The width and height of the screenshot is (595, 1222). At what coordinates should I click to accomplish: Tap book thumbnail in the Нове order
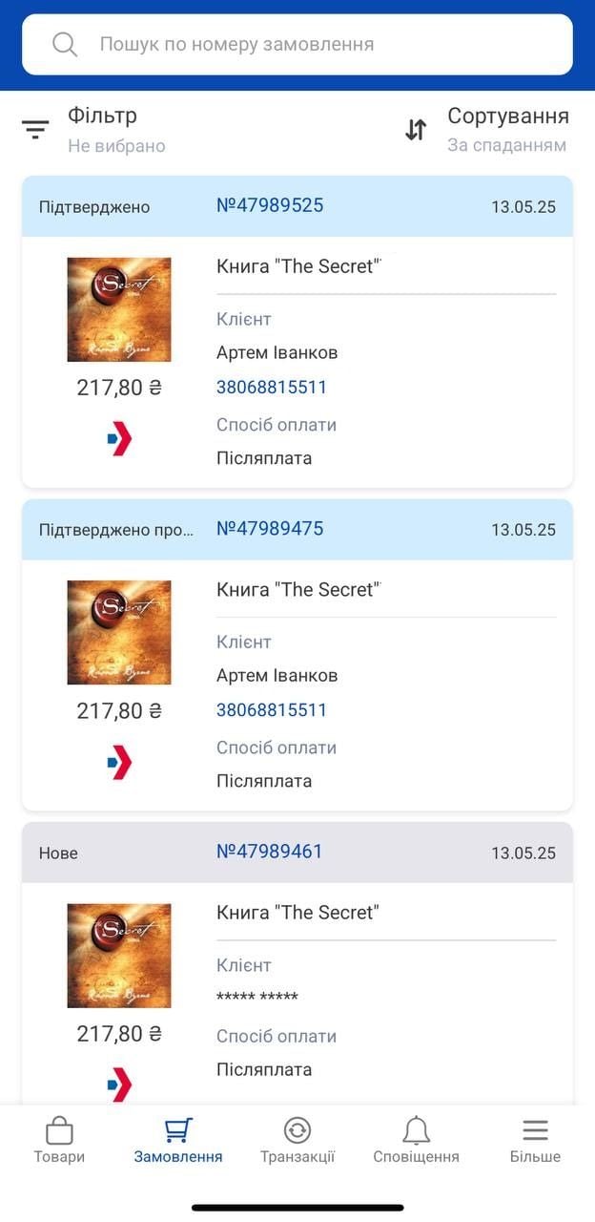[x=119, y=956]
